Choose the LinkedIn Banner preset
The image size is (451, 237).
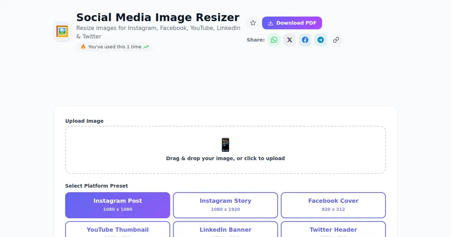tap(225, 229)
